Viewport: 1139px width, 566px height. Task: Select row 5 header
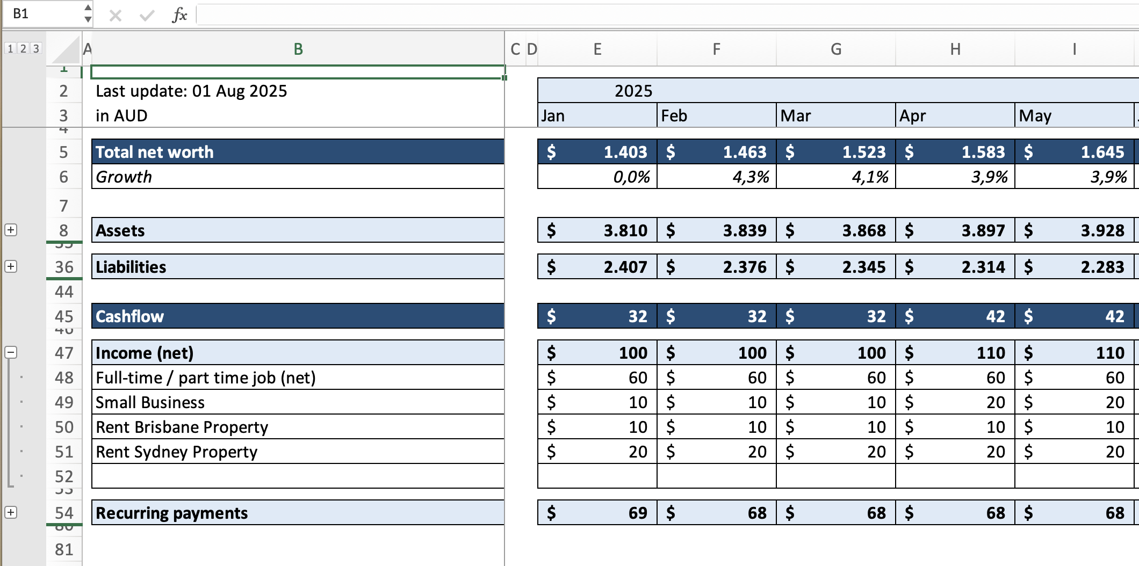coord(64,152)
